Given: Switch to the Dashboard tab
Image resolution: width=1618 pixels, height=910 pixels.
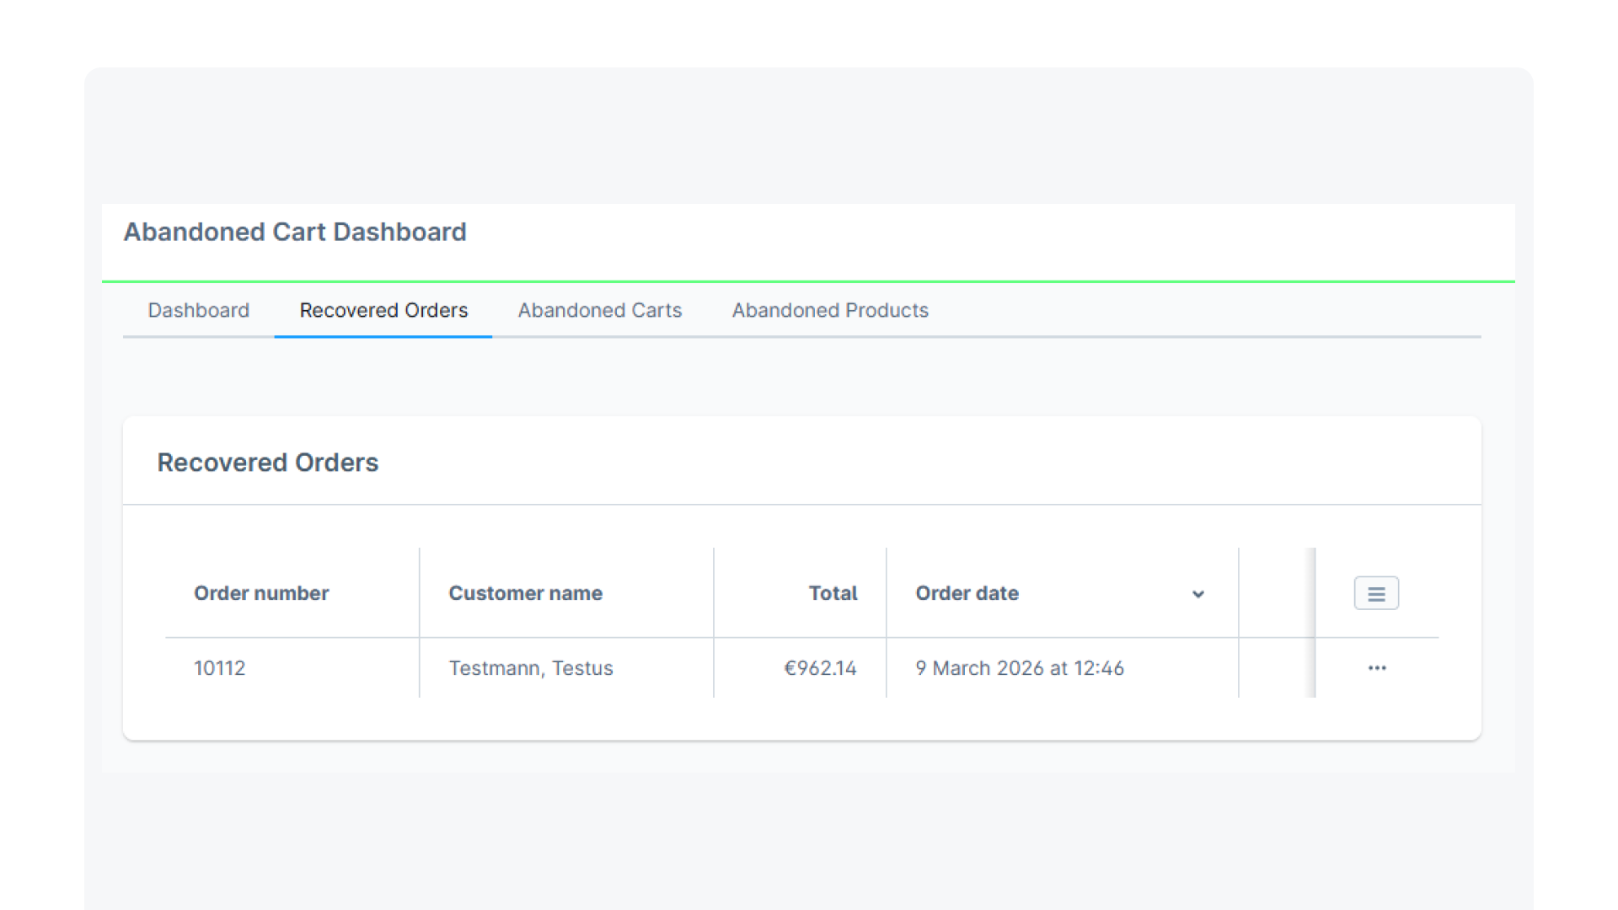Looking at the screenshot, I should [198, 310].
